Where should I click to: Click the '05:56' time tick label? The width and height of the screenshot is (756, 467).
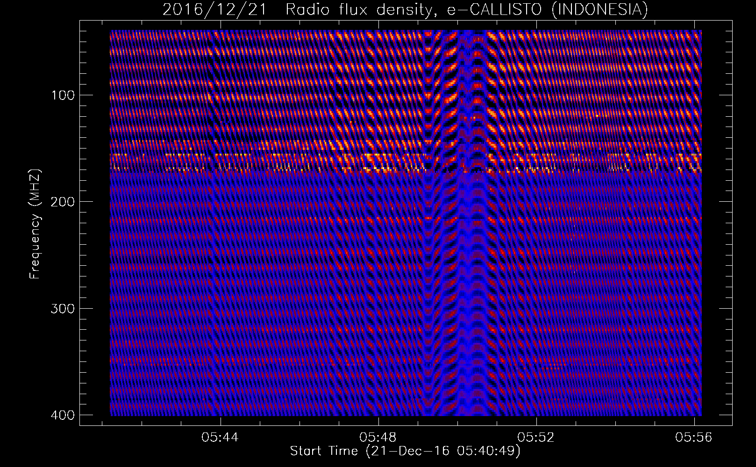click(694, 438)
